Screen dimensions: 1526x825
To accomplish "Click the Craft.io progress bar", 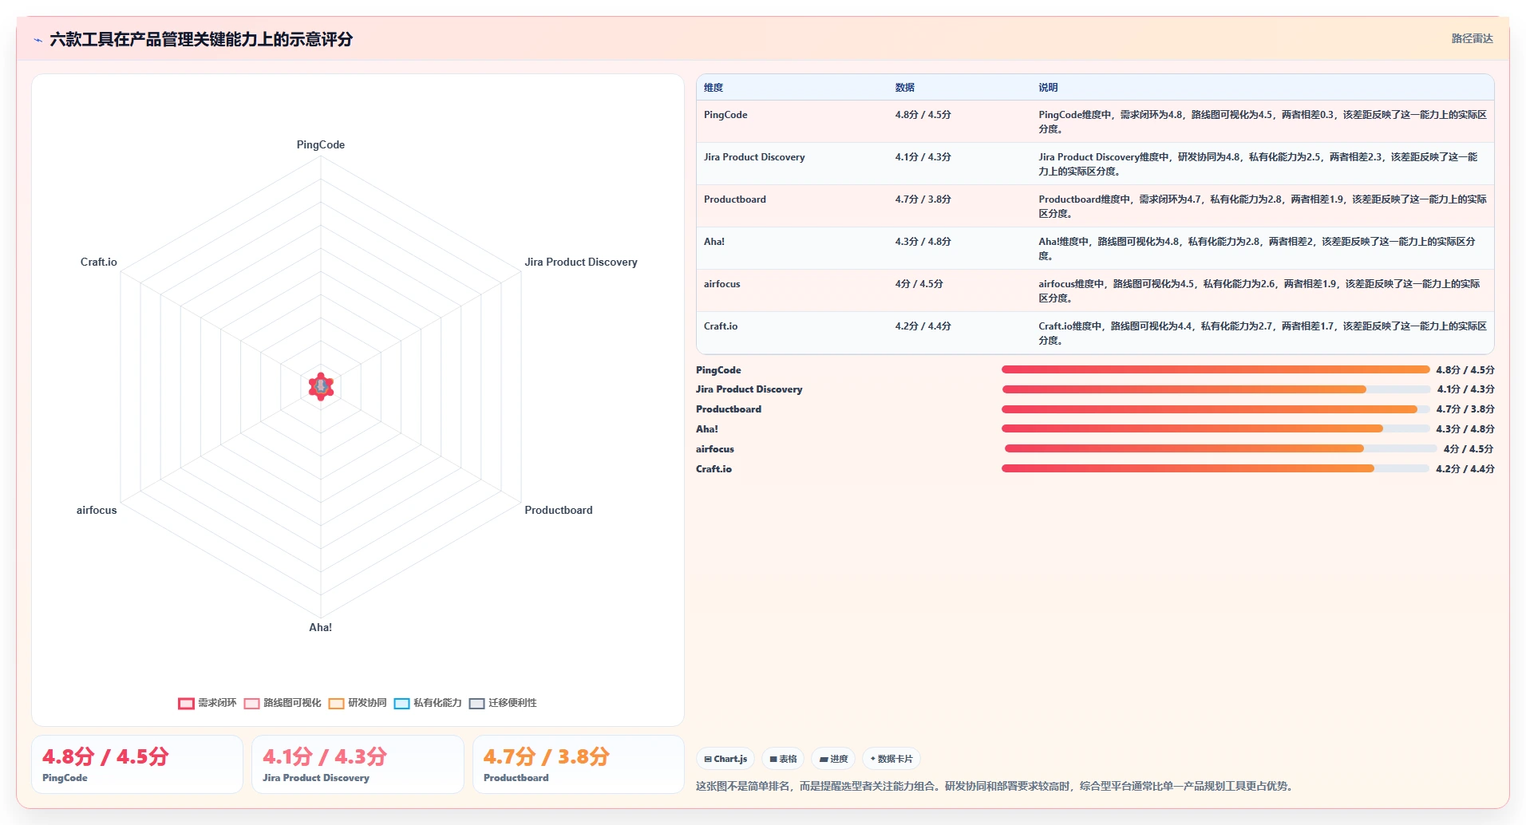I will [x=1216, y=469].
